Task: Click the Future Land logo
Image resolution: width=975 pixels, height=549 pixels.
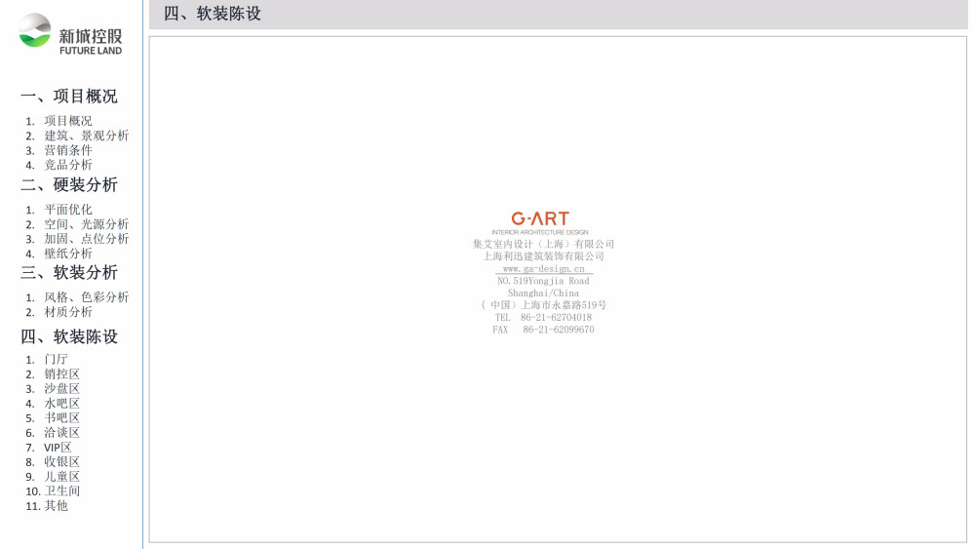Action: 70,35
